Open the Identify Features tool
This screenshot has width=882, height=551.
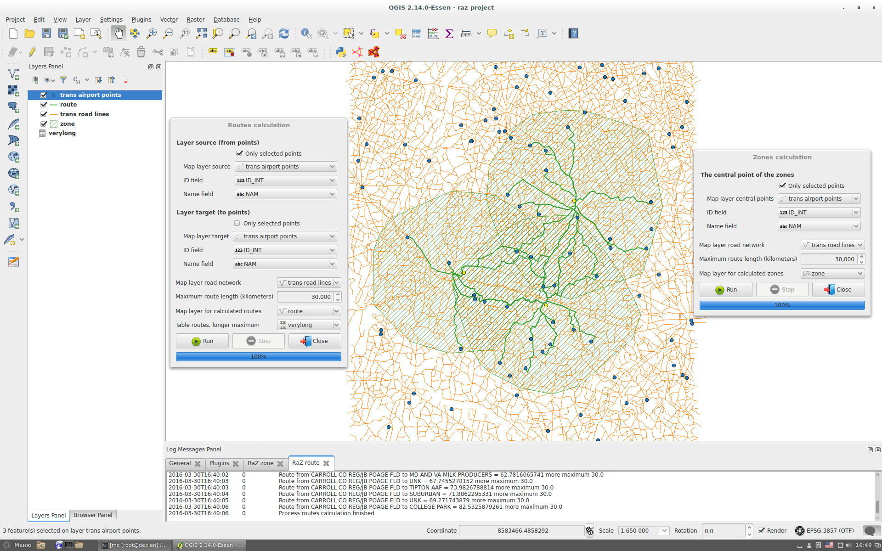306,34
